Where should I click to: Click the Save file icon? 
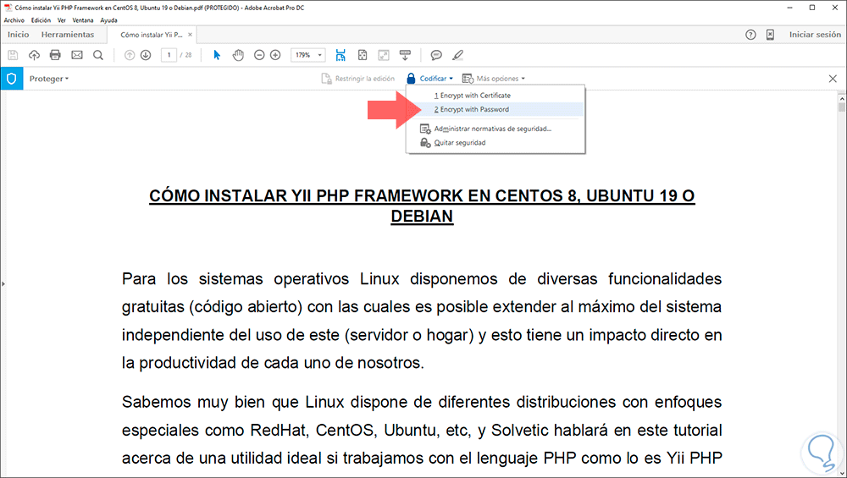13,55
